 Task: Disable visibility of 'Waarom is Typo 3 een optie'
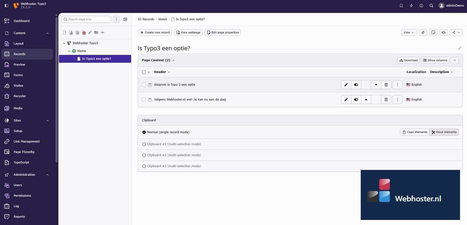coord(356,84)
